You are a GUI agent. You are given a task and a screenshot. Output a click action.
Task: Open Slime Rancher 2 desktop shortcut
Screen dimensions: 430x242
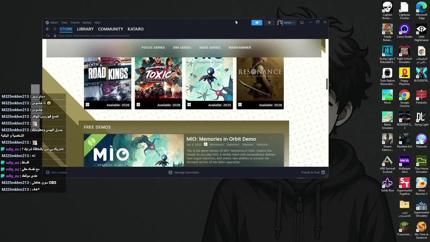coord(422,187)
